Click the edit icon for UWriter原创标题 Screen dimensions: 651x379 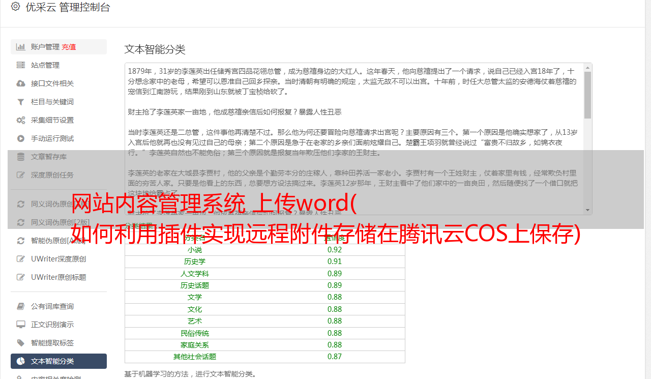point(21,277)
